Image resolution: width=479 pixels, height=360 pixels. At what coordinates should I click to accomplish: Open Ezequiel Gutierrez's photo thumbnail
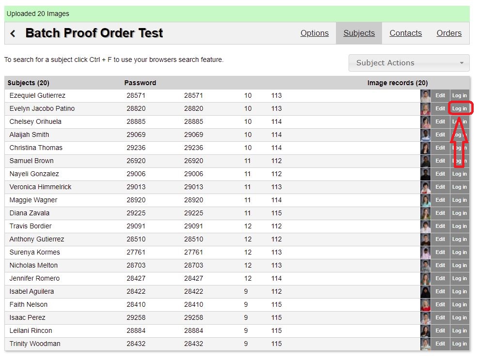coord(425,96)
